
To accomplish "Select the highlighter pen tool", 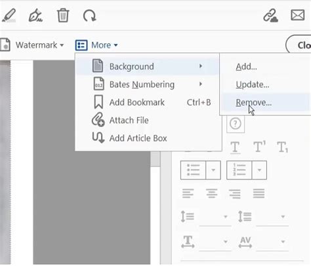I will (9, 16).
